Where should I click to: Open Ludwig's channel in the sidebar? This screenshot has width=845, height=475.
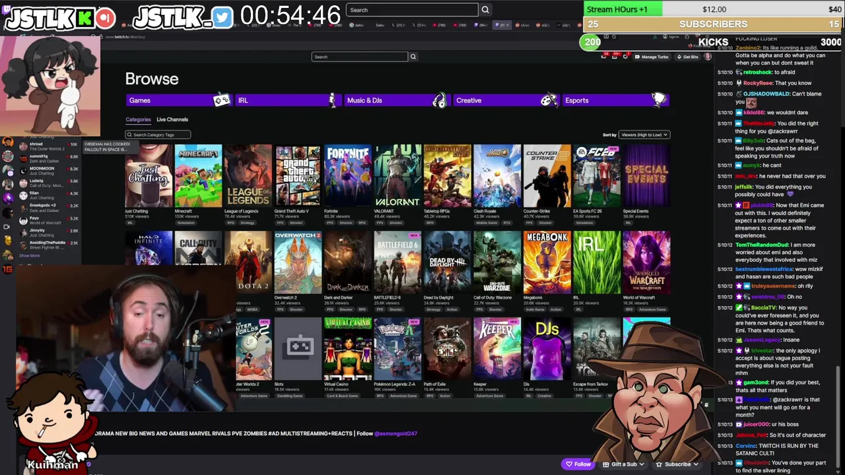point(48,183)
